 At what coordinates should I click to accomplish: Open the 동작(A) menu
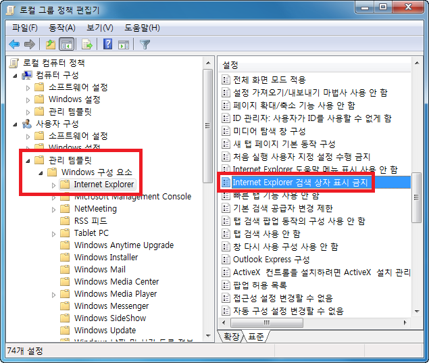point(62,28)
